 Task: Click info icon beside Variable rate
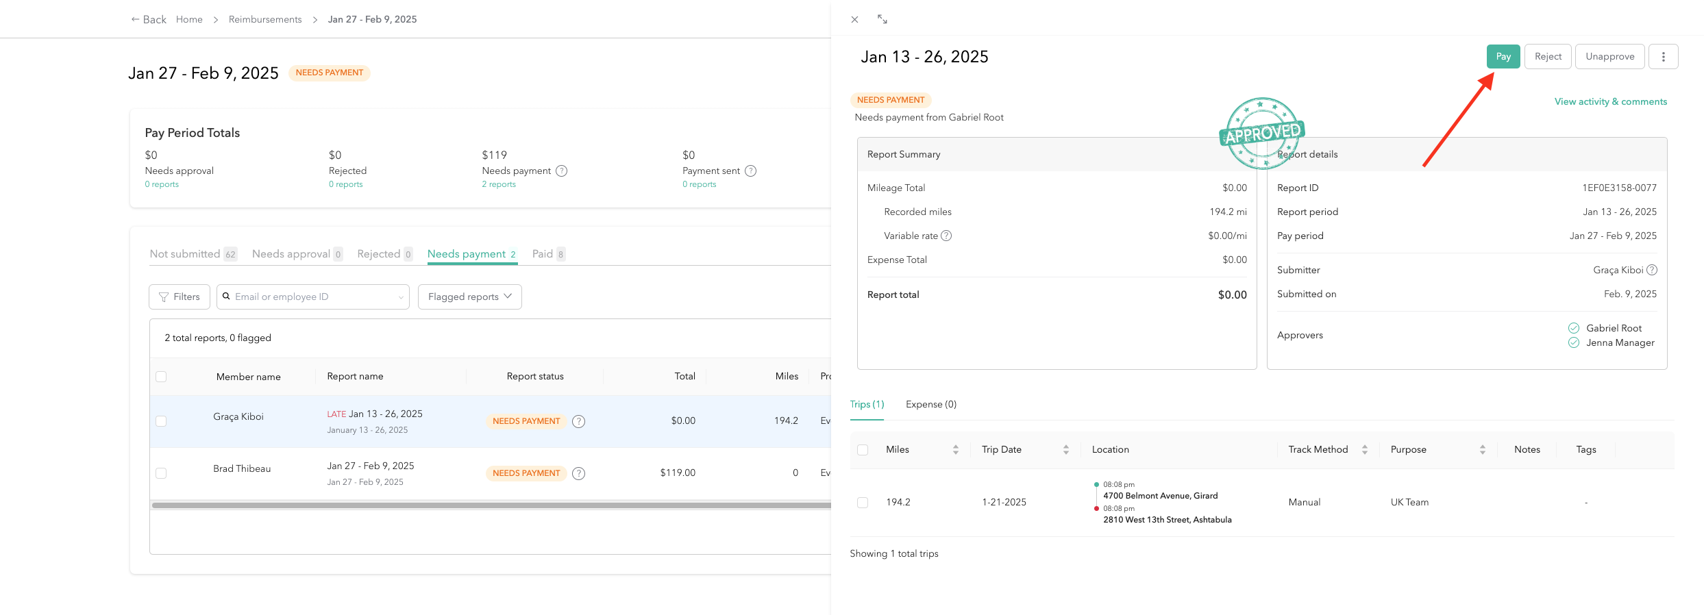(x=946, y=236)
